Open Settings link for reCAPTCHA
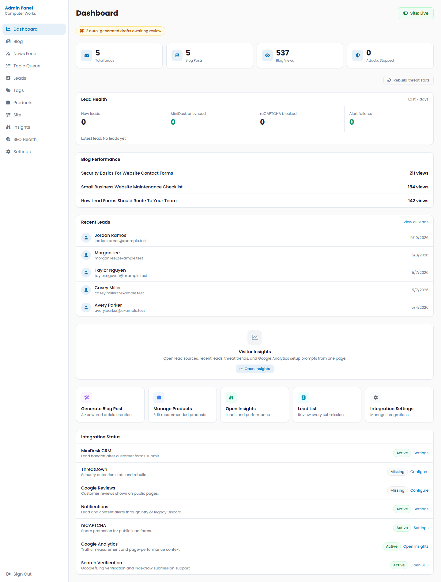This screenshot has height=582, width=441. pyautogui.click(x=421, y=528)
